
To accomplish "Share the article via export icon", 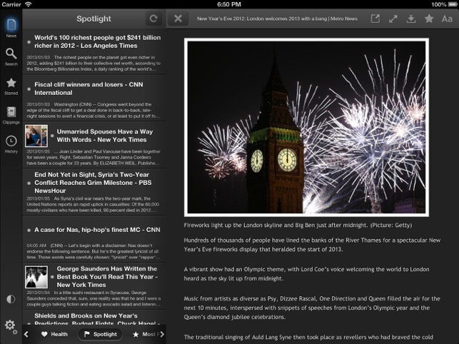I will (375, 19).
